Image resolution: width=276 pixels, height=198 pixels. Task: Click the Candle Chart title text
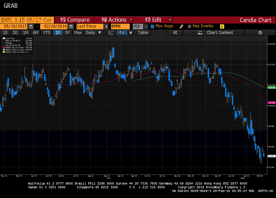pyautogui.click(x=256, y=20)
